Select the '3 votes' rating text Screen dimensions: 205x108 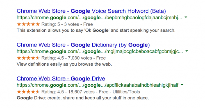tap(72, 24)
